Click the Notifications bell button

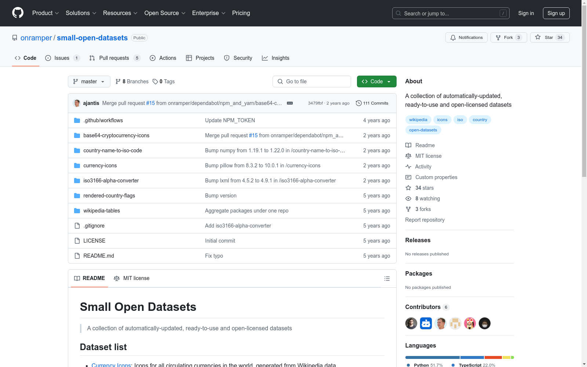[x=466, y=37]
